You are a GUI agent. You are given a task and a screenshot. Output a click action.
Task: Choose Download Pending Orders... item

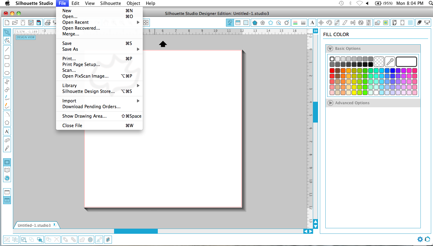(99, 107)
